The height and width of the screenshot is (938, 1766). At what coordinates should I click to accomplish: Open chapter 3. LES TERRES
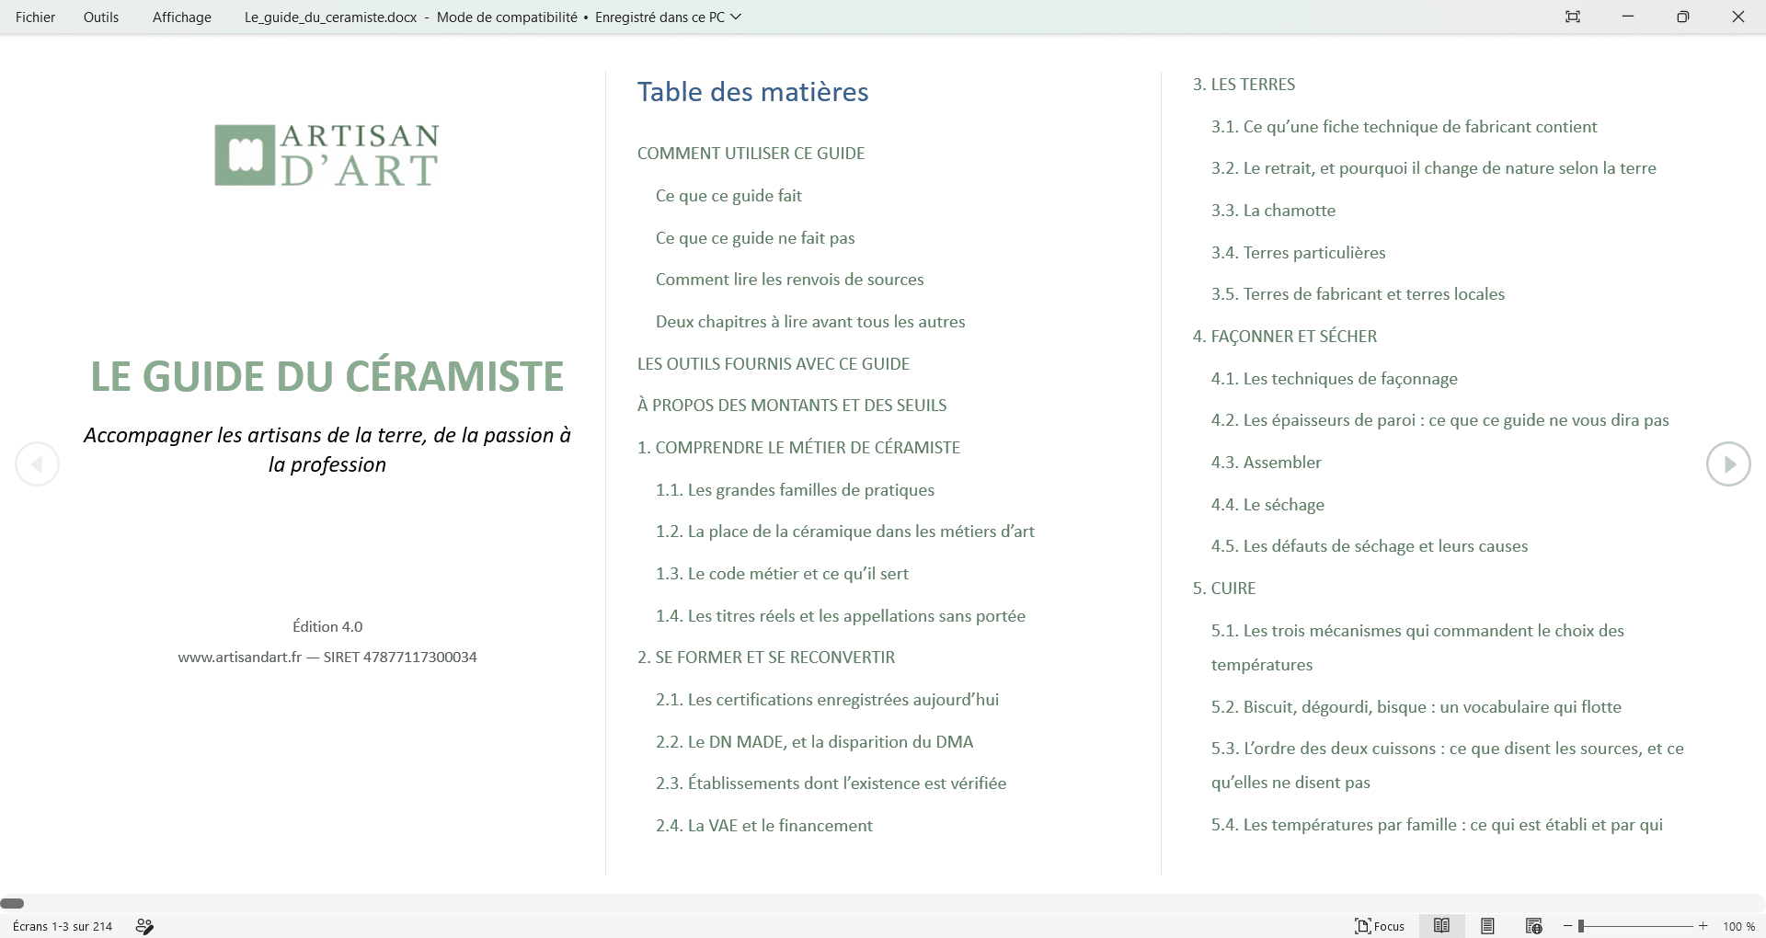[x=1244, y=85]
